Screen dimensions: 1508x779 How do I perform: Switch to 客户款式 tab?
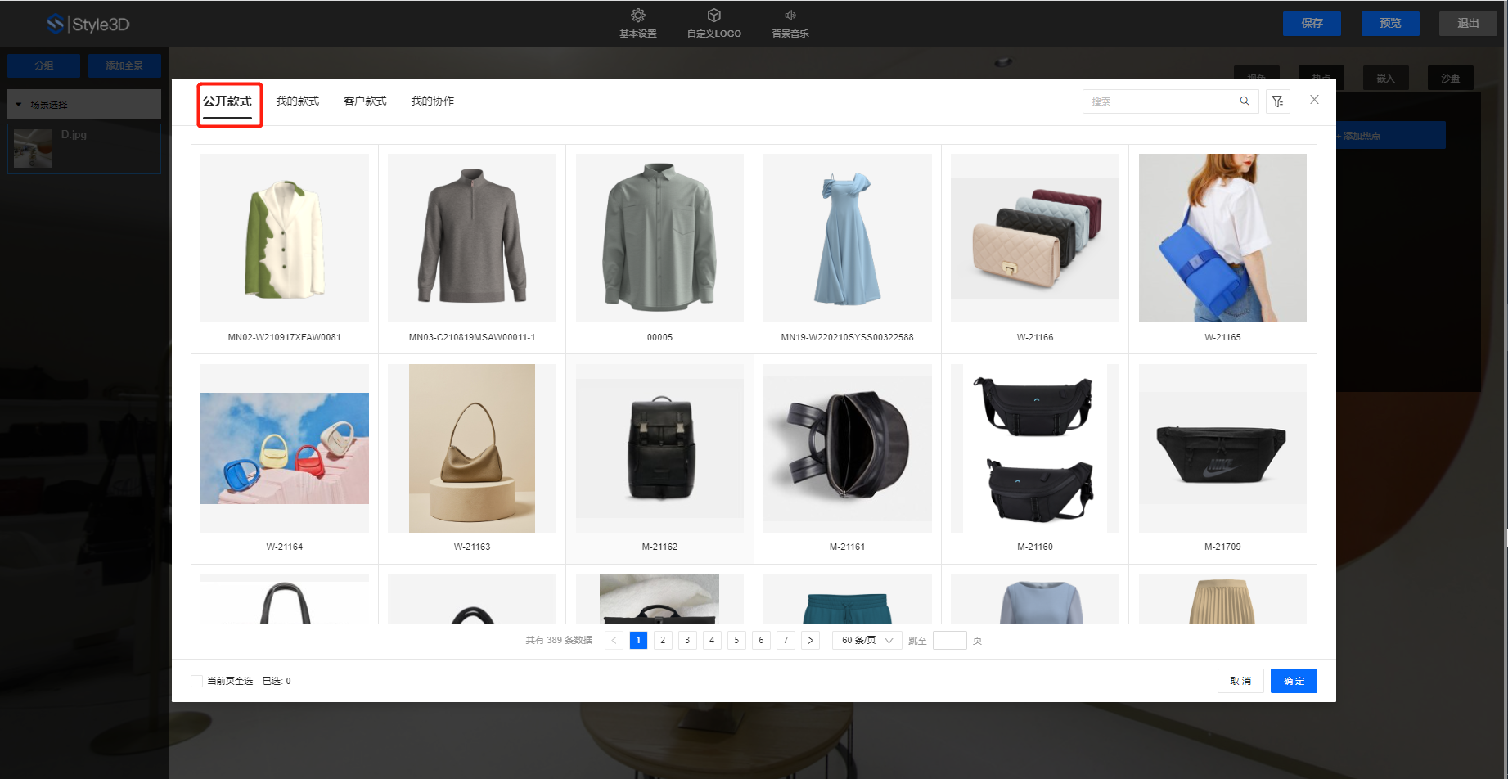click(365, 101)
